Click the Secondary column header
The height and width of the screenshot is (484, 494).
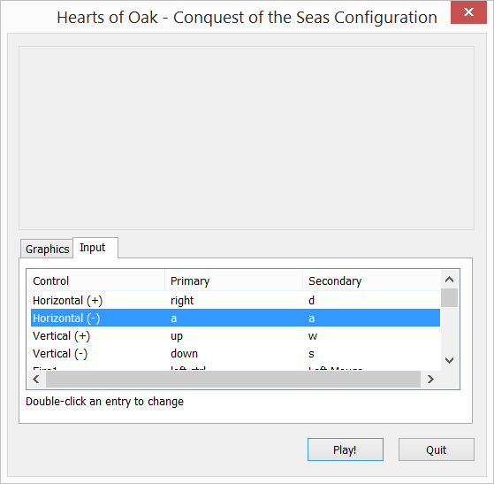tap(371, 280)
